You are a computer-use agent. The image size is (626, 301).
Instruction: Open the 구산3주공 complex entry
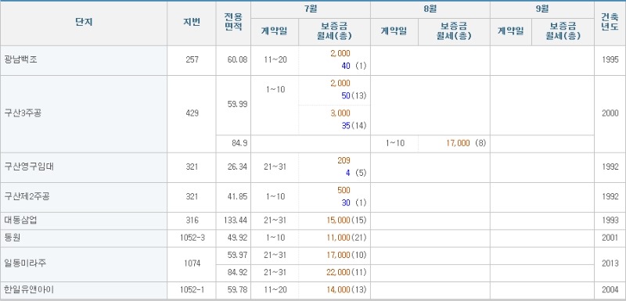click(x=23, y=113)
